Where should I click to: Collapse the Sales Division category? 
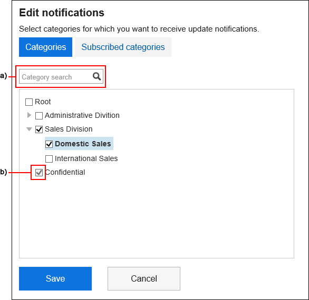point(29,129)
